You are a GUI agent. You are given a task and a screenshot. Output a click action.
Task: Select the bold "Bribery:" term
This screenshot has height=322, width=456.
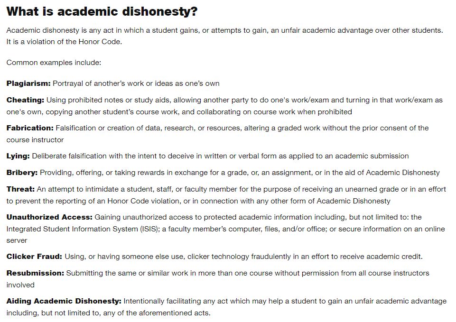click(22, 173)
